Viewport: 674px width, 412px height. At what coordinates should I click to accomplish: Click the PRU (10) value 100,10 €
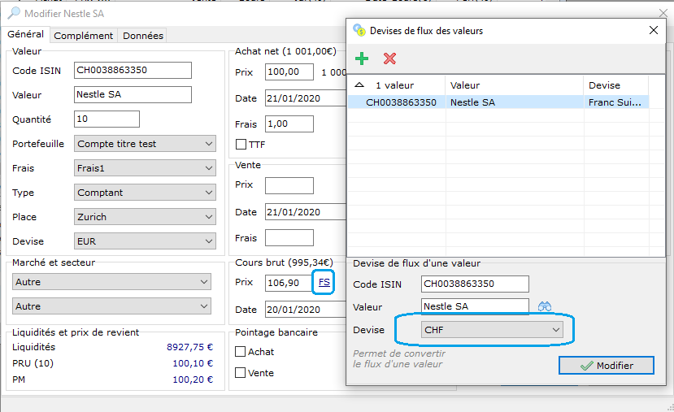193,363
